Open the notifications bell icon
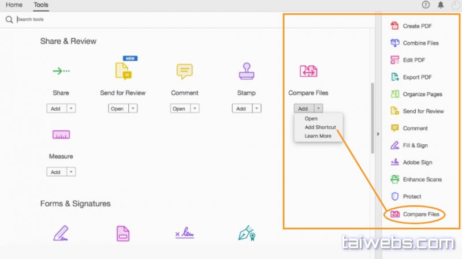This screenshot has width=462, height=259. [441, 5]
